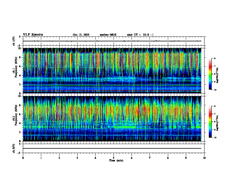
Task: Click the 'VLF Spectra' title text
Action: pyautogui.click(x=33, y=35)
